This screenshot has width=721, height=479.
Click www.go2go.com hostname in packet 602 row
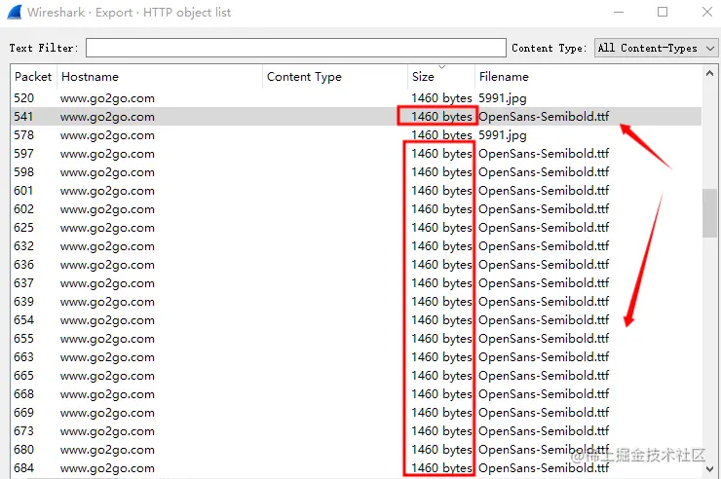(x=107, y=209)
